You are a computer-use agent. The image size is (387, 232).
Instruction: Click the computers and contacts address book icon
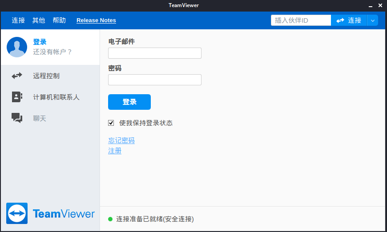point(17,97)
